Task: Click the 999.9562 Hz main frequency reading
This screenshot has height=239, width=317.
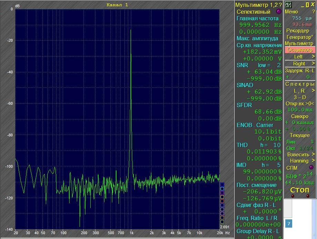Action: click(x=260, y=25)
